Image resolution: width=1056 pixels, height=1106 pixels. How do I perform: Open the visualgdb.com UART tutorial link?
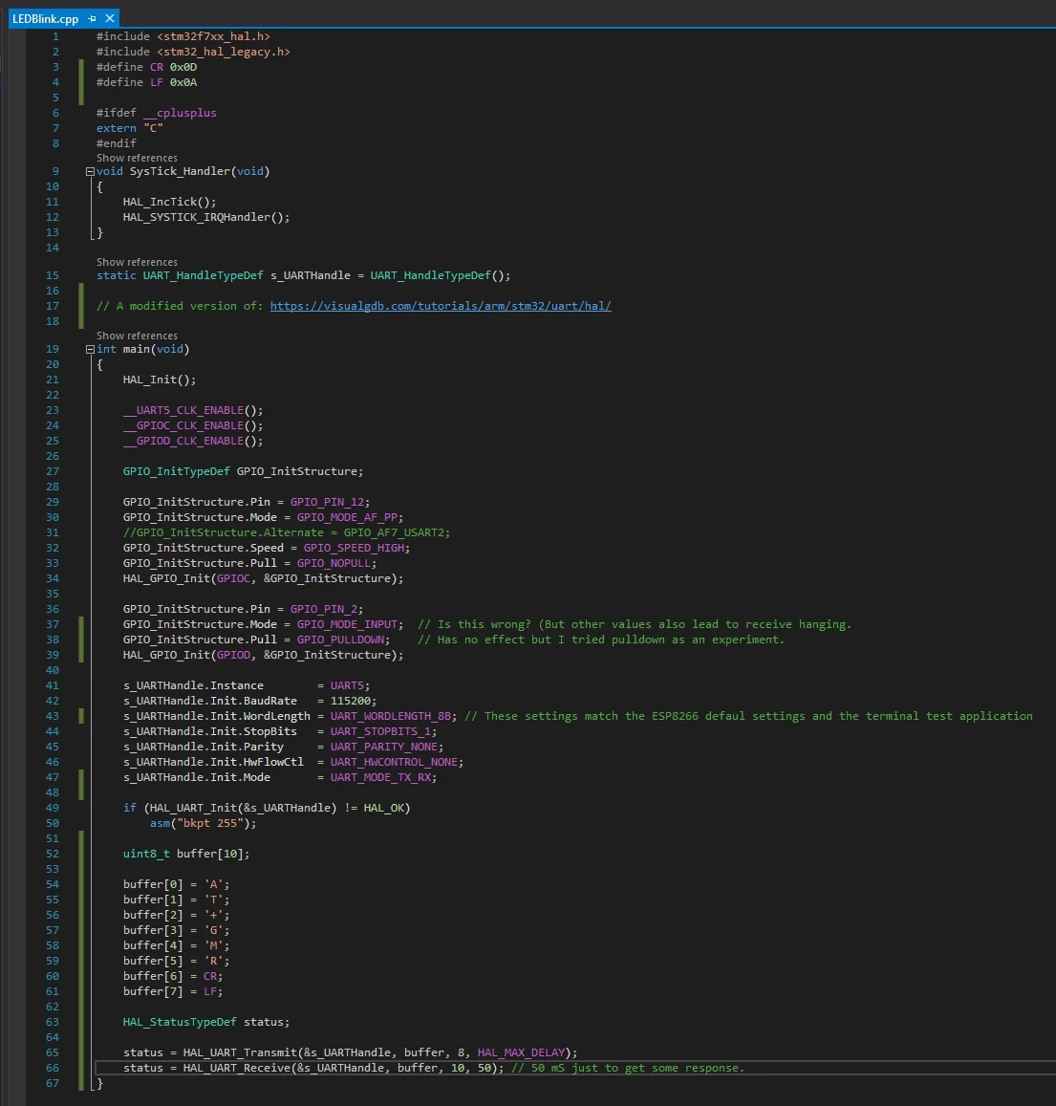(x=441, y=306)
